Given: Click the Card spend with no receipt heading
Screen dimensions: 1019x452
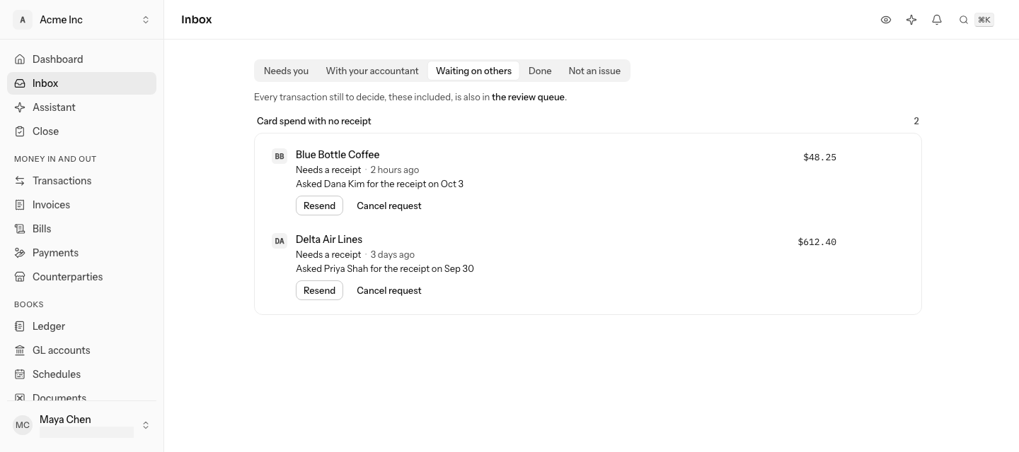Looking at the screenshot, I should coord(314,121).
